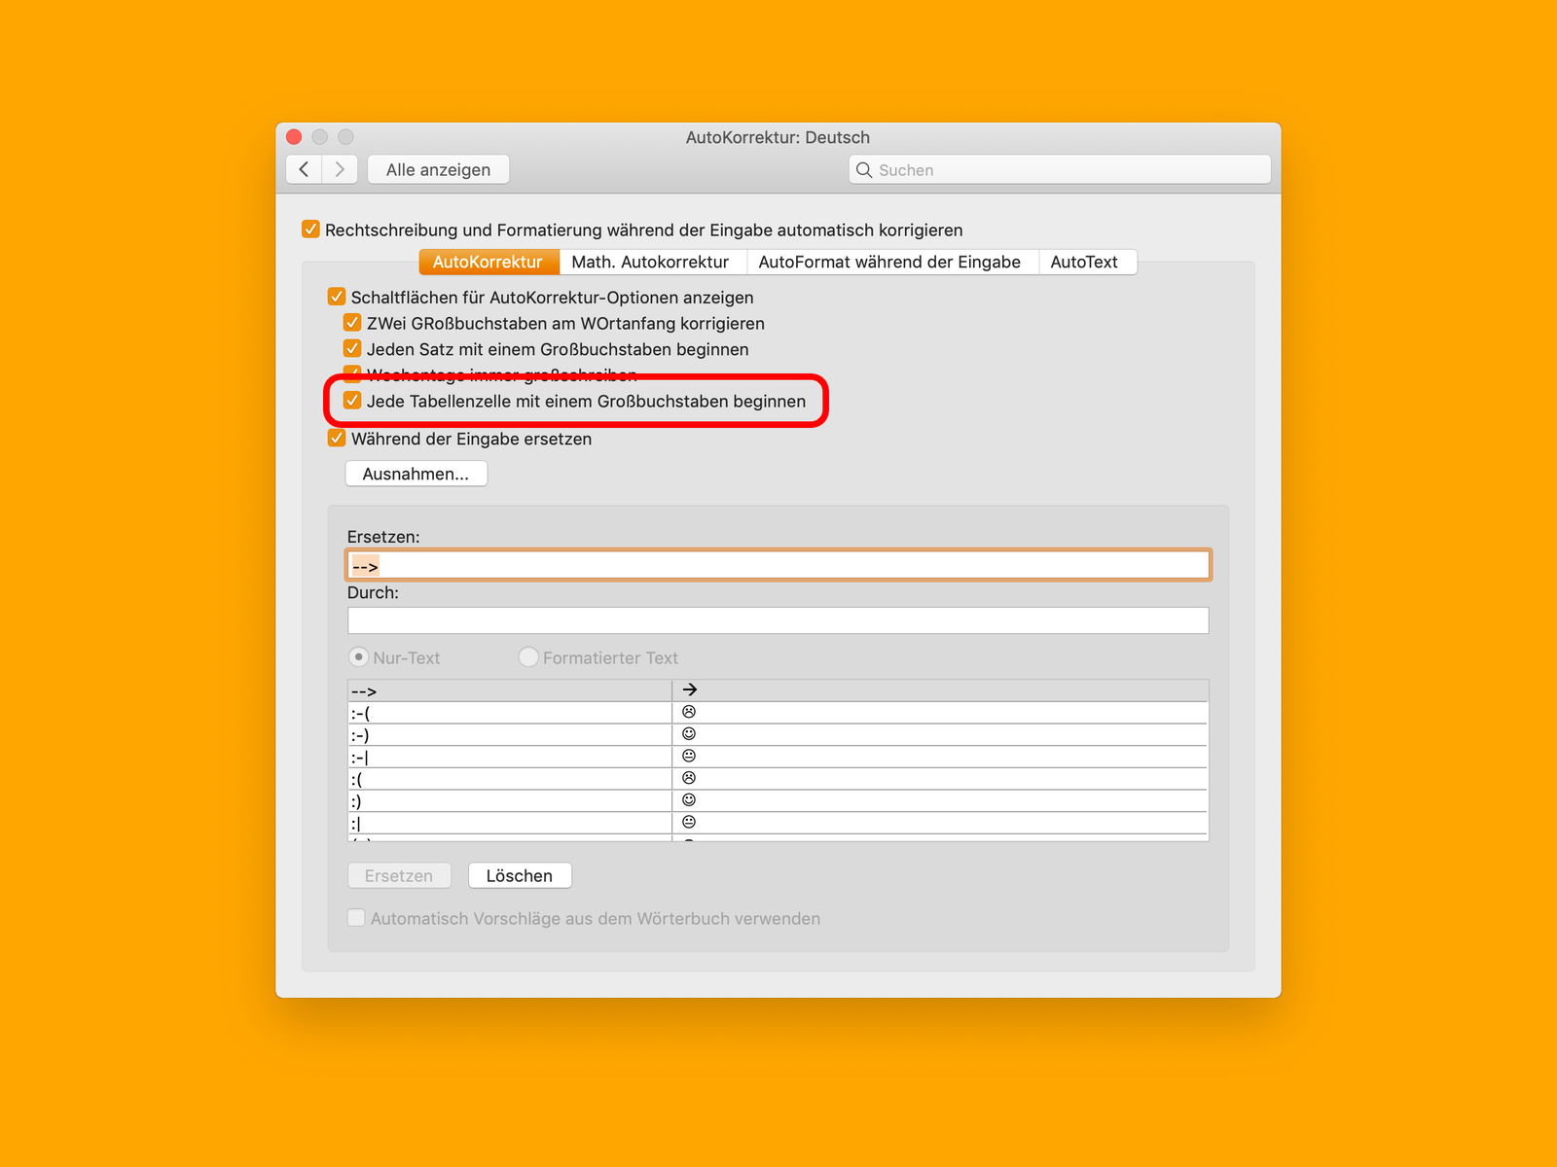The width and height of the screenshot is (1557, 1167).
Task: Click the Durch input field
Action: 778,620
